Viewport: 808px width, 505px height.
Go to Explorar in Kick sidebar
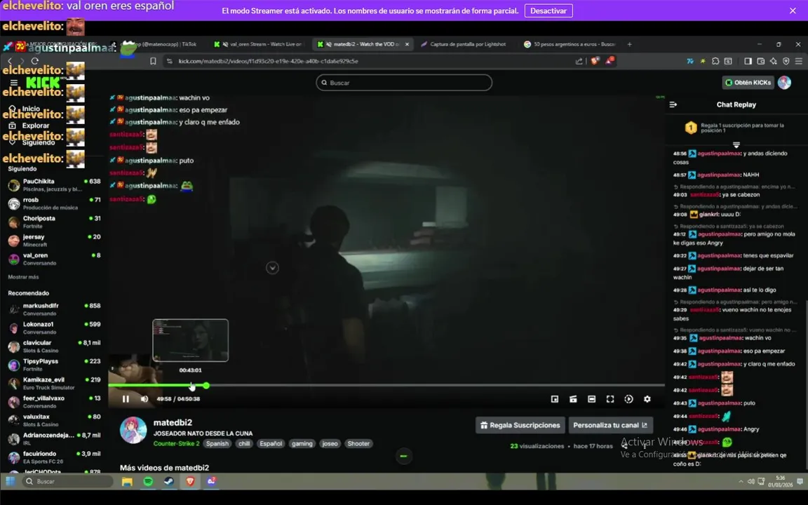point(29,126)
